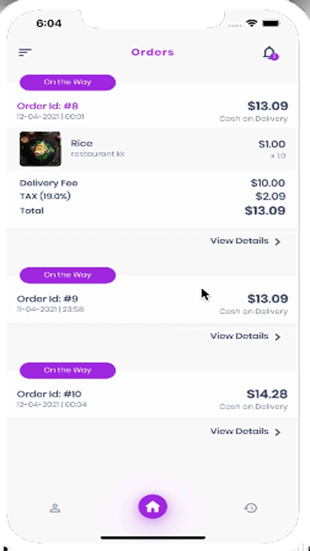Image resolution: width=310 pixels, height=551 pixels.
Task: Tap the Rice dish thumbnail image
Action: coord(40,149)
